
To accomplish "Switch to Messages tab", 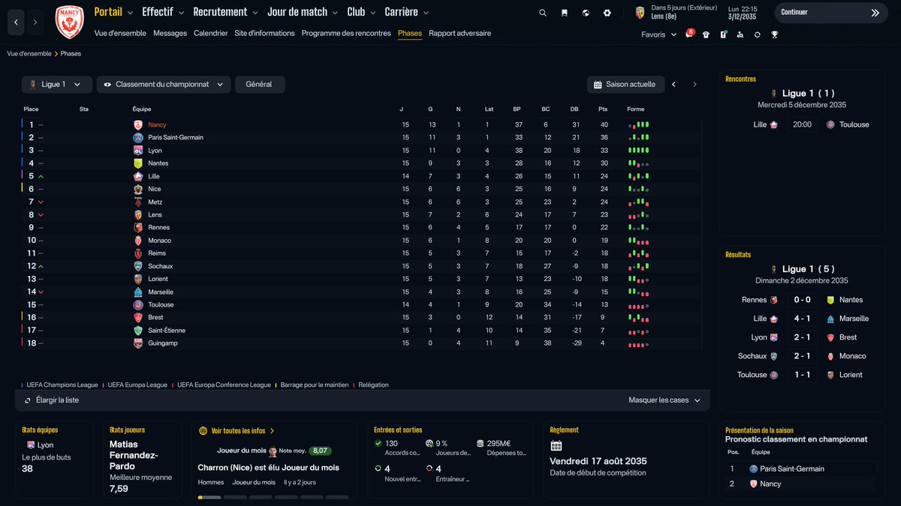I will (x=170, y=33).
